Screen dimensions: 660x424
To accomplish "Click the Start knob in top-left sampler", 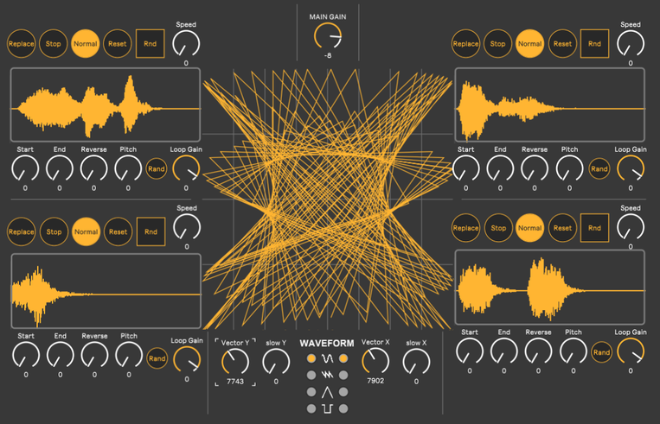I will click(x=25, y=169).
